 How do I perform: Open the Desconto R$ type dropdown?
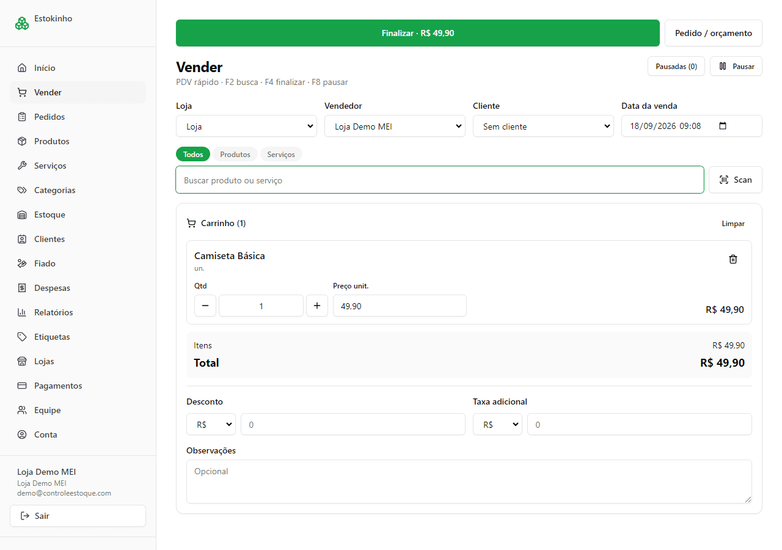pyautogui.click(x=211, y=424)
